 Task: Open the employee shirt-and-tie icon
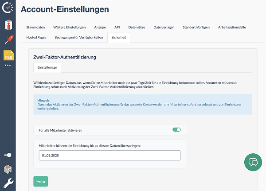(8, 25)
